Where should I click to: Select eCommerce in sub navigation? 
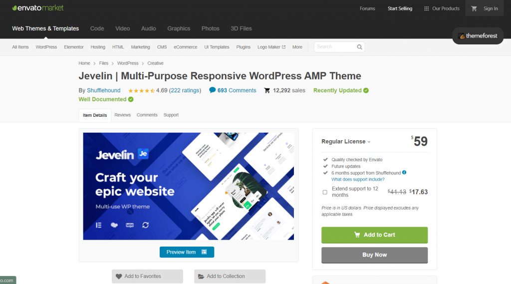[x=186, y=47]
